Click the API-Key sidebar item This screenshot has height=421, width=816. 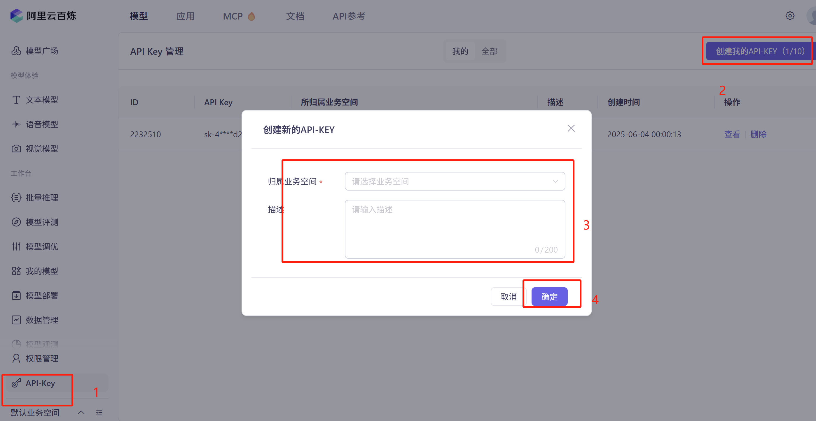[x=40, y=383]
